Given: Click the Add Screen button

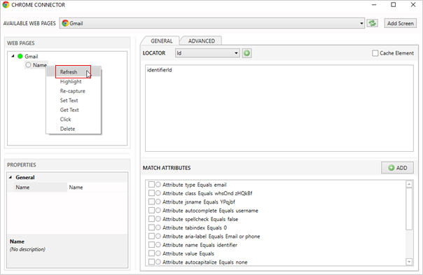Looking at the screenshot, I should (401, 23).
